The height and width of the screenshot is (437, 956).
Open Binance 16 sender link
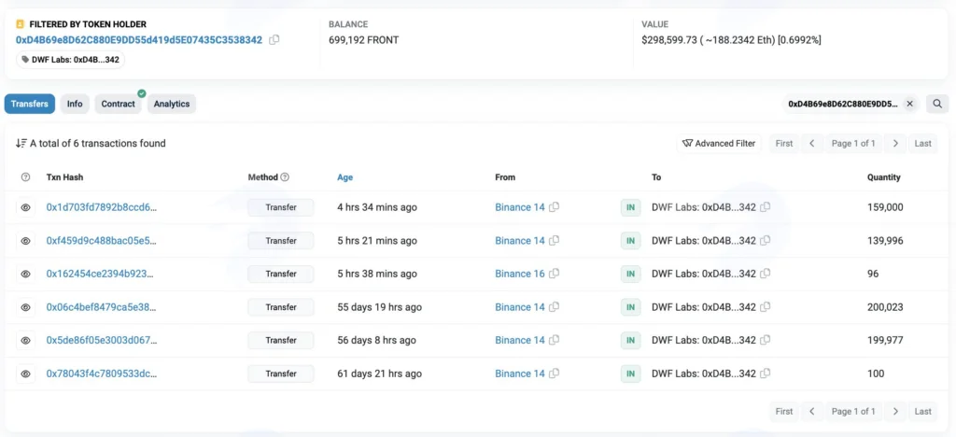pyautogui.click(x=520, y=274)
